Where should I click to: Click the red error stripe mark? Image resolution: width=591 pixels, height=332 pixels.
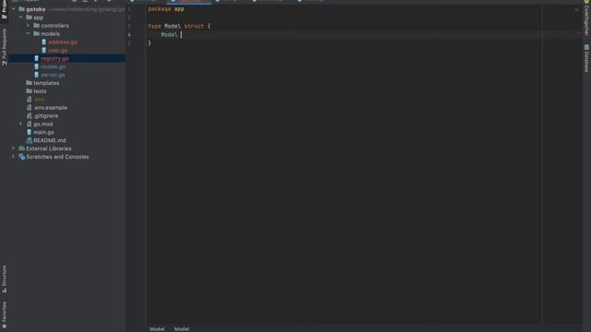tap(579, 33)
